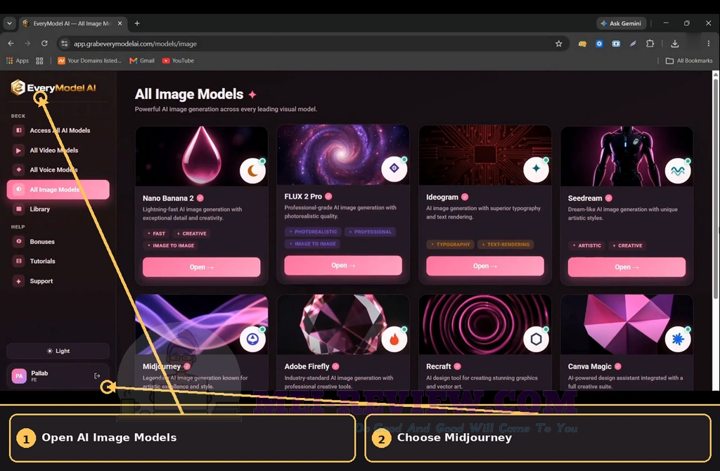Click the Ideogram sparkle icon
The height and width of the screenshot is (471, 720).
pyautogui.click(x=536, y=169)
